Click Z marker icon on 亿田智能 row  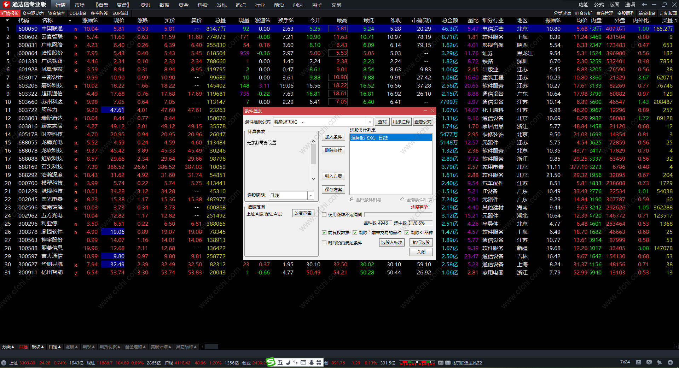pyautogui.click(x=76, y=273)
